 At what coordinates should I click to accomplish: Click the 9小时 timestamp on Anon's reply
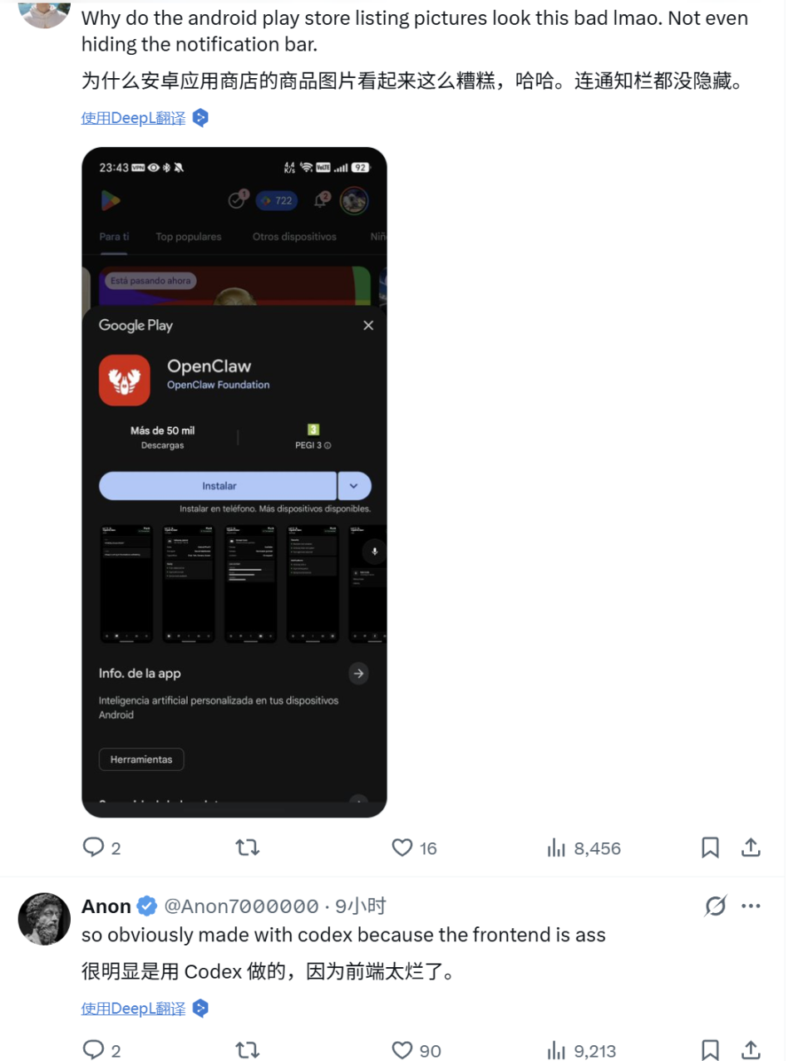click(361, 906)
